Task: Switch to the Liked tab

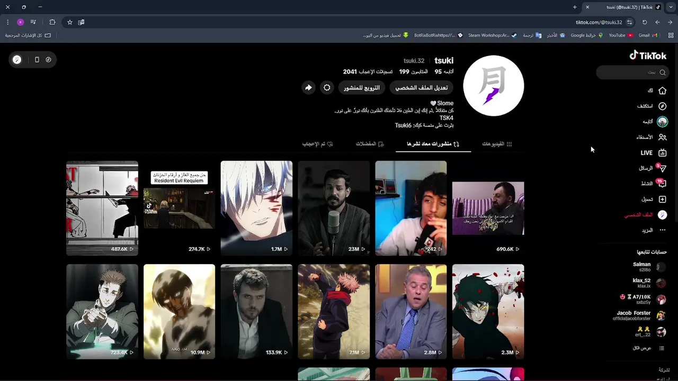Action: click(317, 144)
